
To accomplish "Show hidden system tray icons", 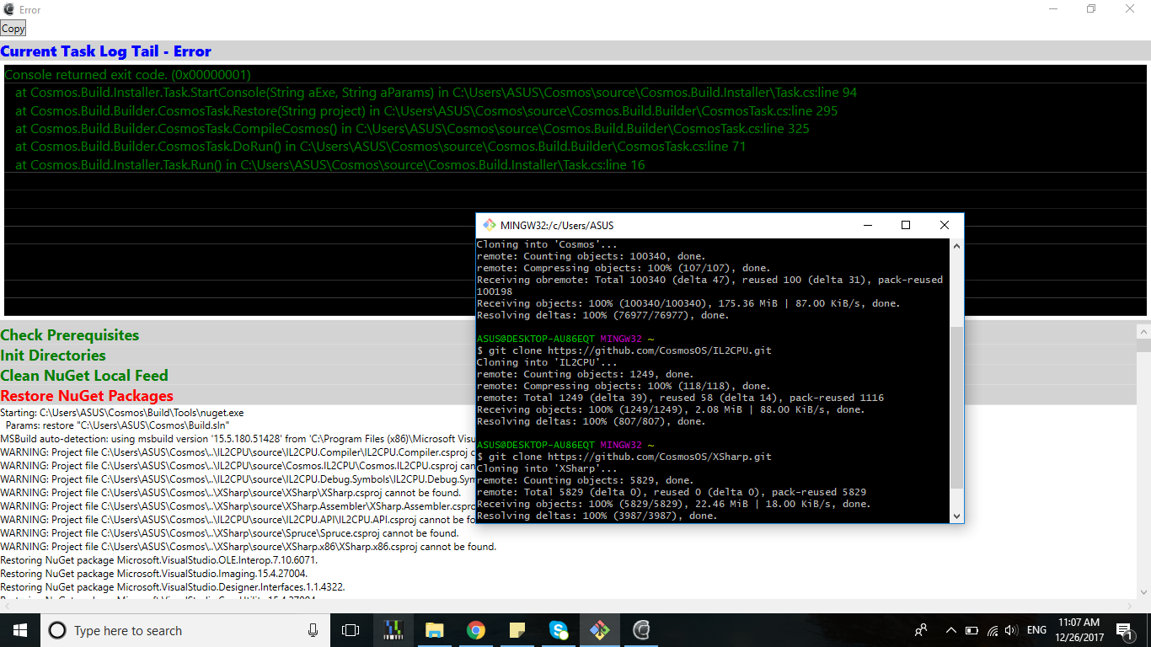I will tap(951, 630).
